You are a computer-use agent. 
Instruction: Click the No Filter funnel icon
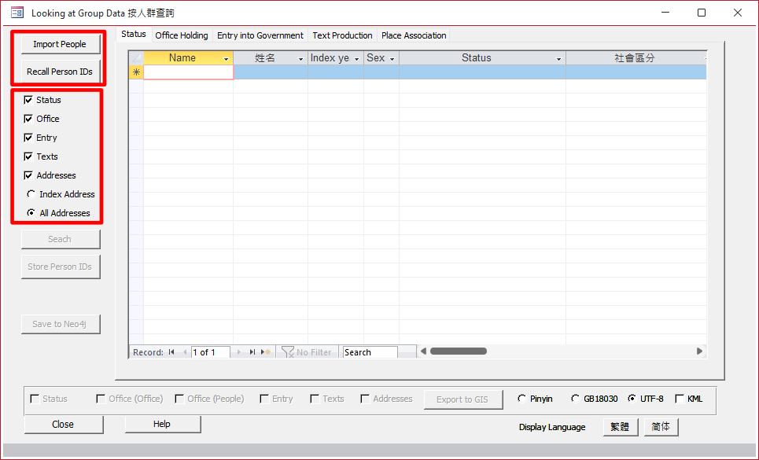[288, 352]
